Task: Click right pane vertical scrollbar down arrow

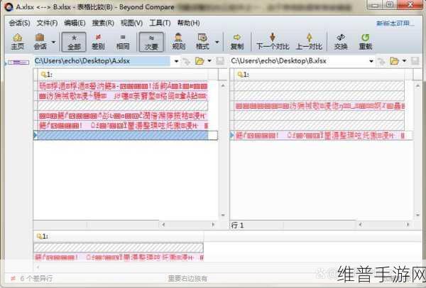Action: pos(418,215)
